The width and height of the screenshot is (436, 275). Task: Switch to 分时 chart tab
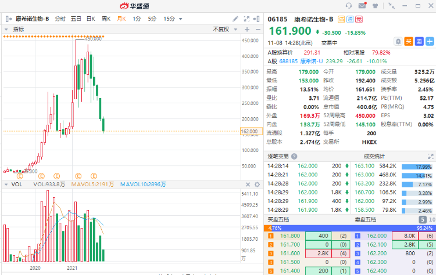point(60,19)
